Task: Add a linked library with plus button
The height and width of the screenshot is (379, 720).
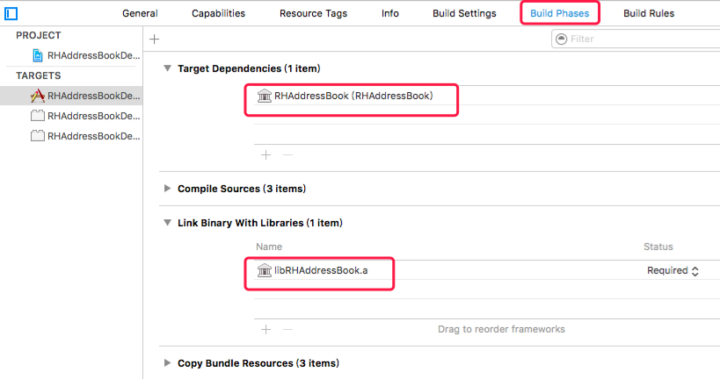Action: 265,329
